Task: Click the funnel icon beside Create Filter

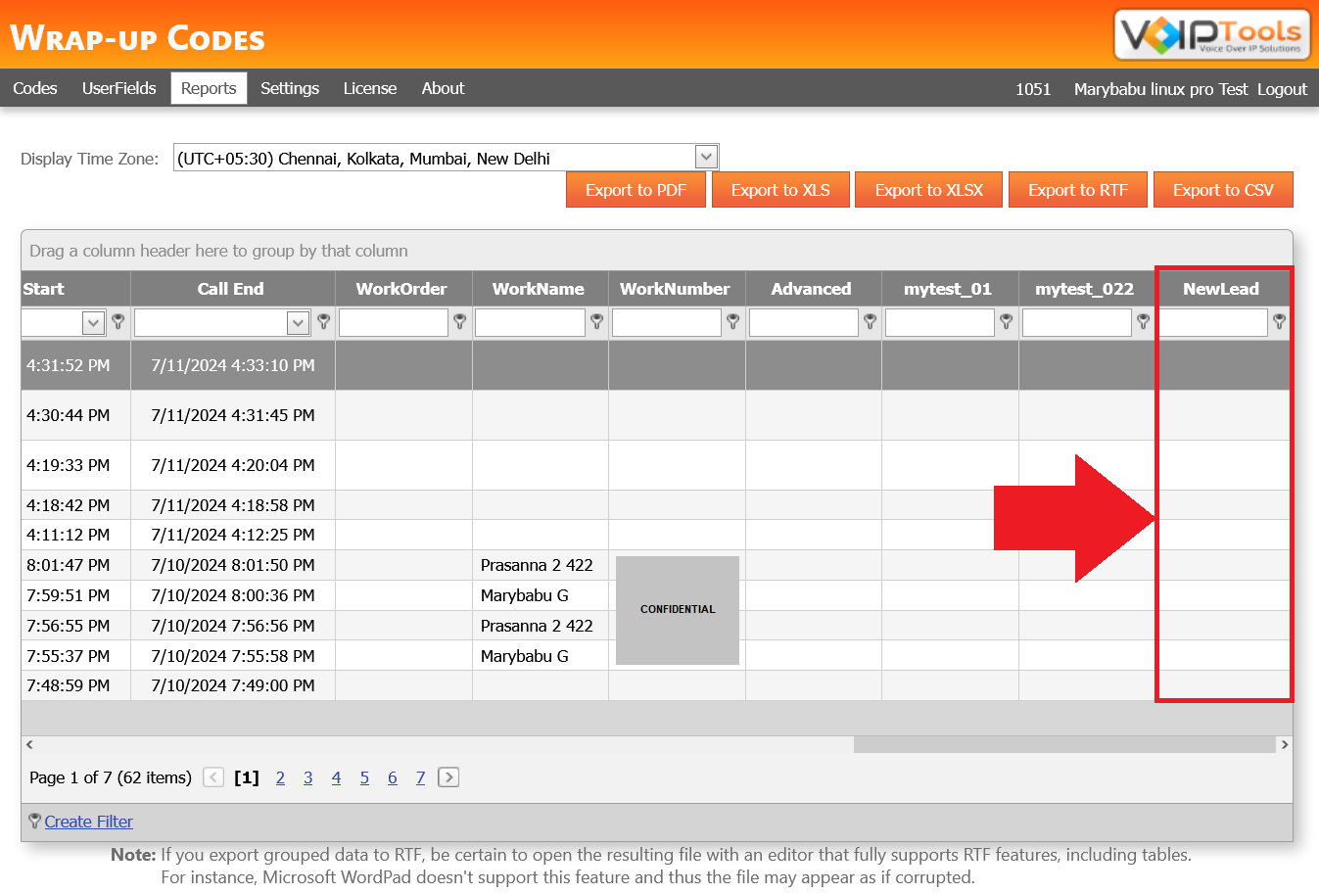Action: click(34, 822)
